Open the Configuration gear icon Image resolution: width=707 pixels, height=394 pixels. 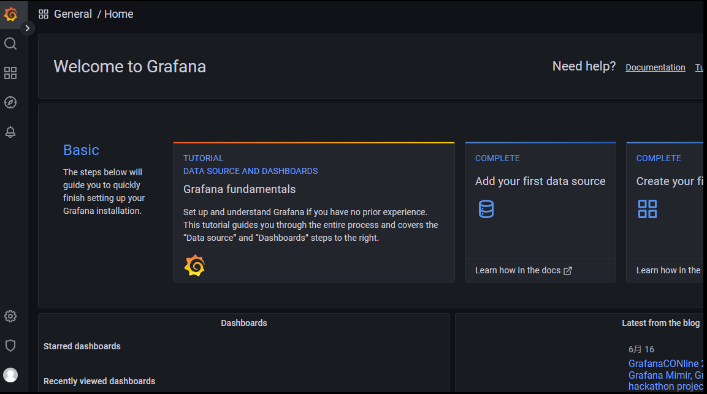click(10, 316)
